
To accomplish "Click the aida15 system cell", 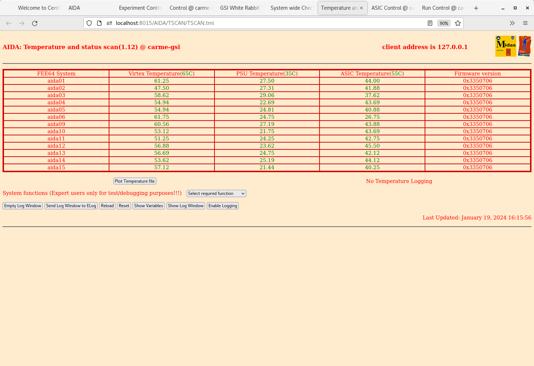I will click(x=56, y=167).
